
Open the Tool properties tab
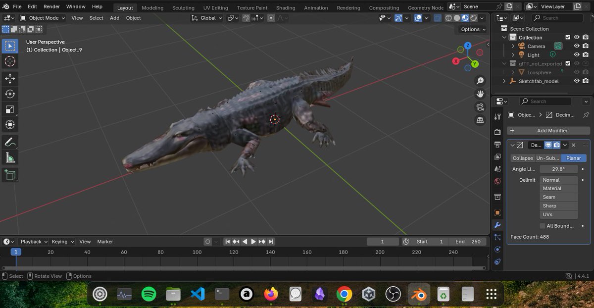497,116
